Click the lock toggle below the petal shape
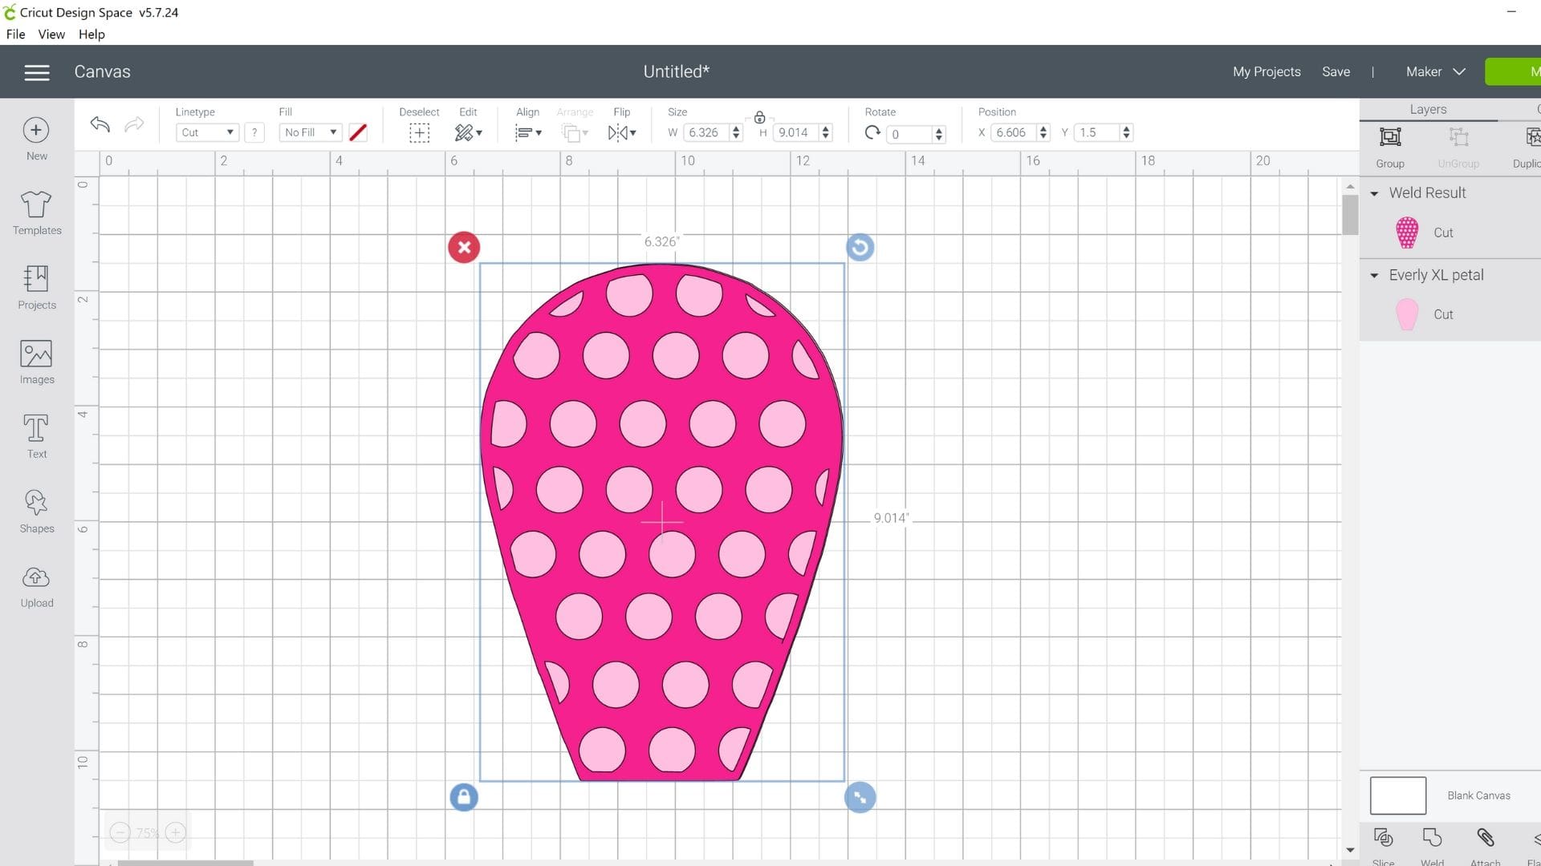Viewport: 1541px width, 866px height. point(463,797)
